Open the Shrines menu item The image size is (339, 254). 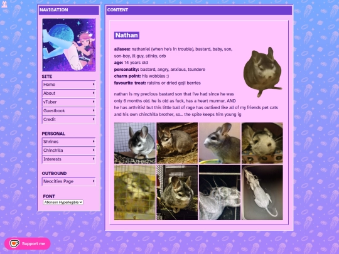[69, 142]
